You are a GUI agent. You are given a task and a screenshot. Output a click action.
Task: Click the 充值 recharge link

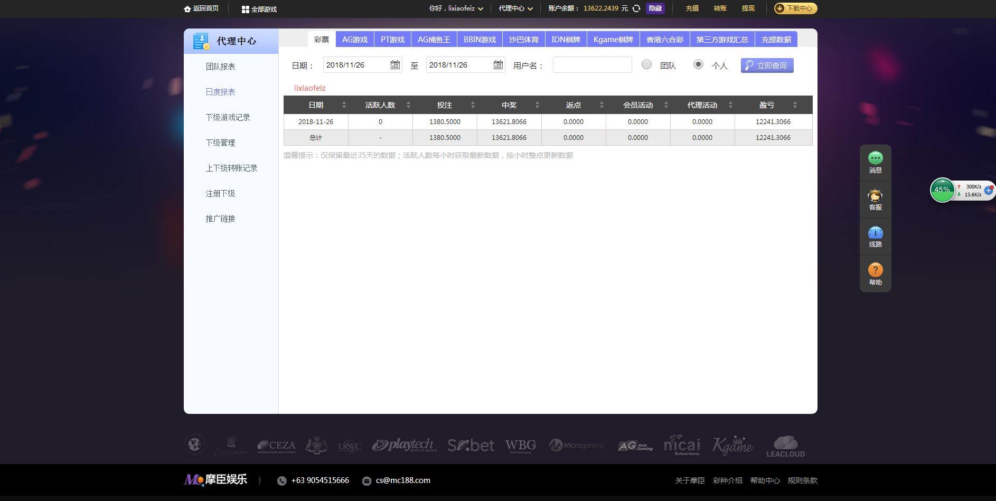pyautogui.click(x=692, y=8)
